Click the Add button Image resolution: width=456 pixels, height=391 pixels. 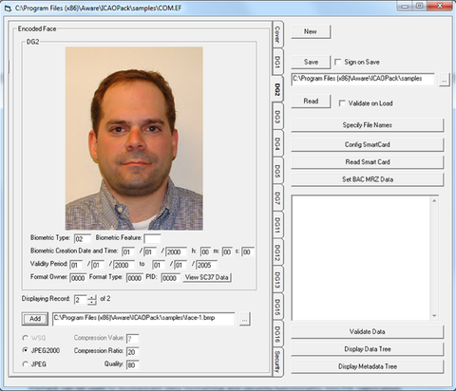click(35, 319)
